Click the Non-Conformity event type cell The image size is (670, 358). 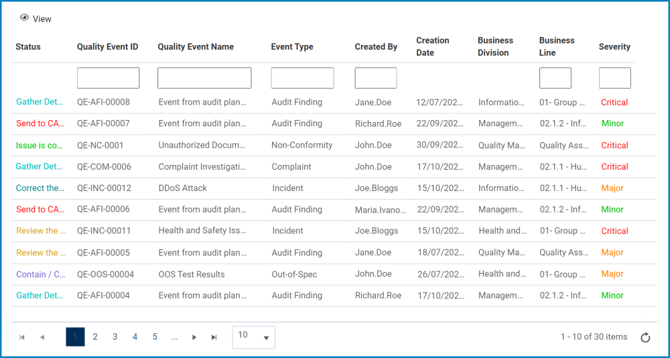(x=301, y=145)
